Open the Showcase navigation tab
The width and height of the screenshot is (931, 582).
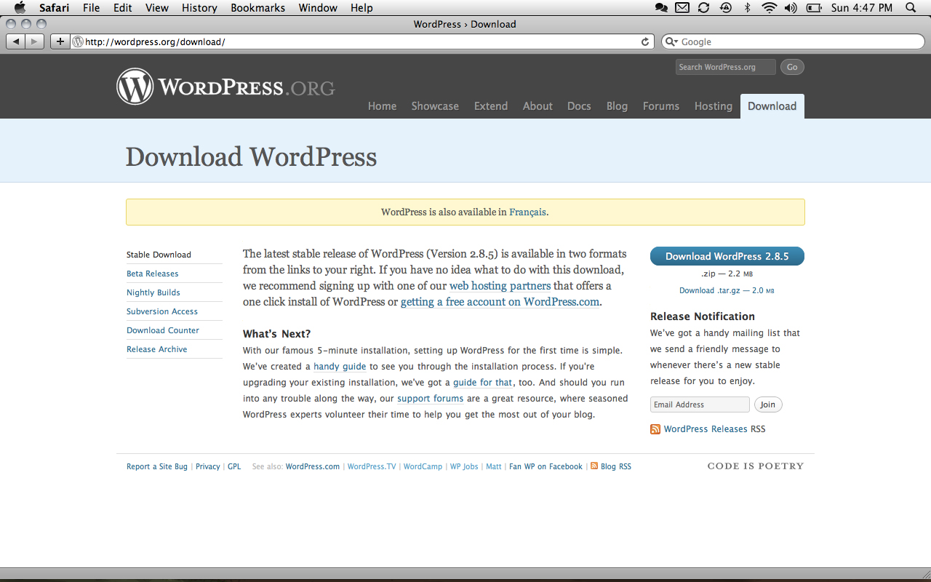(435, 106)
